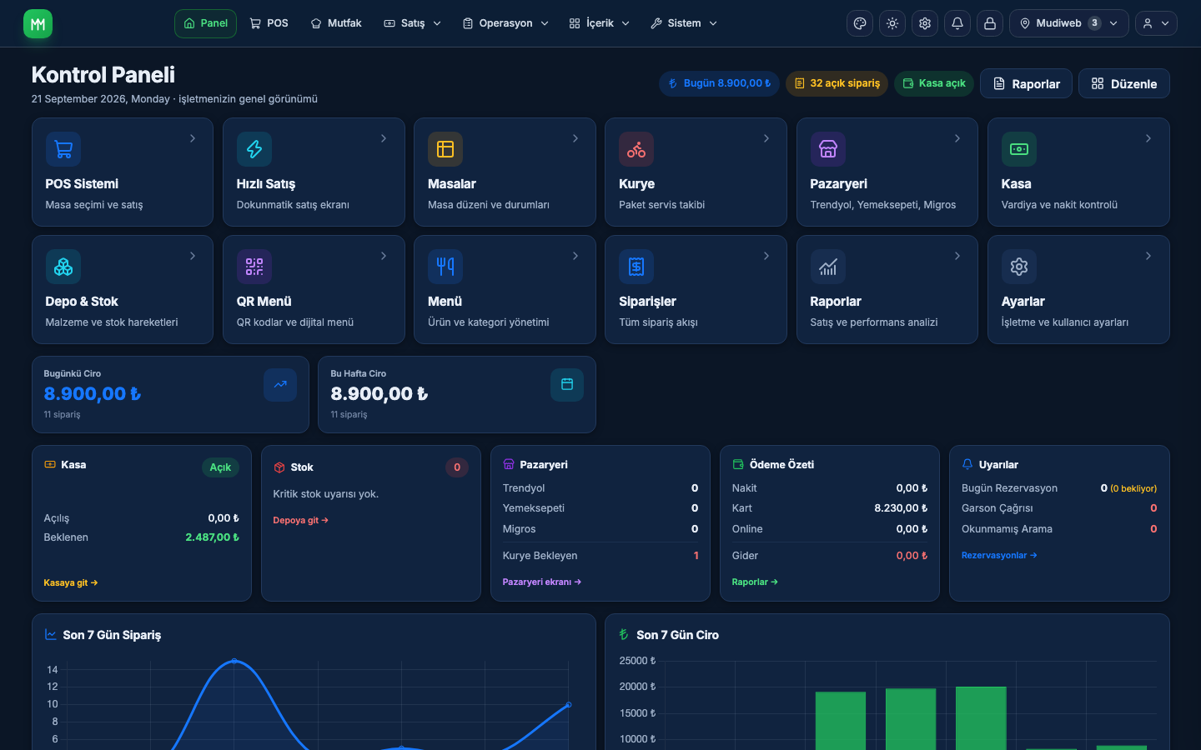Follow the Depoya git link

[301, 520]
